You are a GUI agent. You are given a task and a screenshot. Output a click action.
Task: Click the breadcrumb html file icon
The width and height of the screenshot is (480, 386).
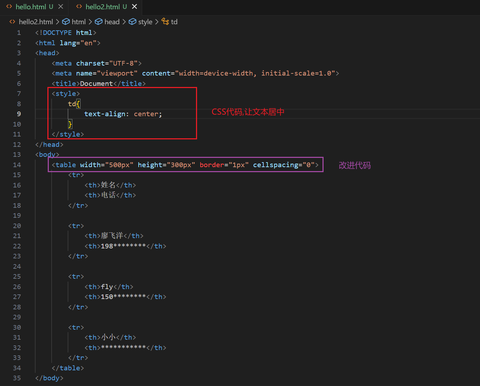pyautogui.click(x=12, y=22)
